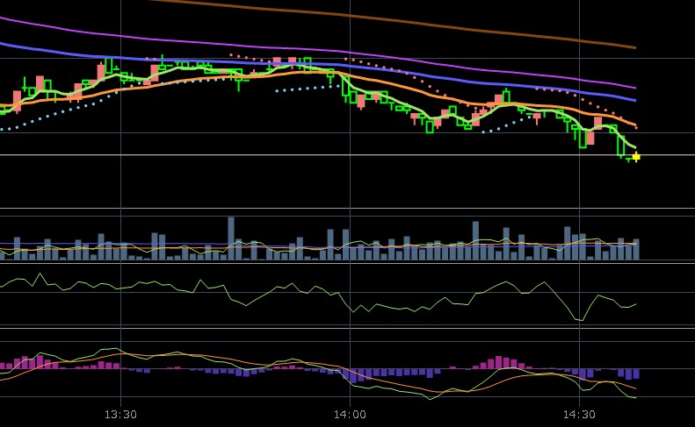Select the 13:30 time axis label

(120, 414)
